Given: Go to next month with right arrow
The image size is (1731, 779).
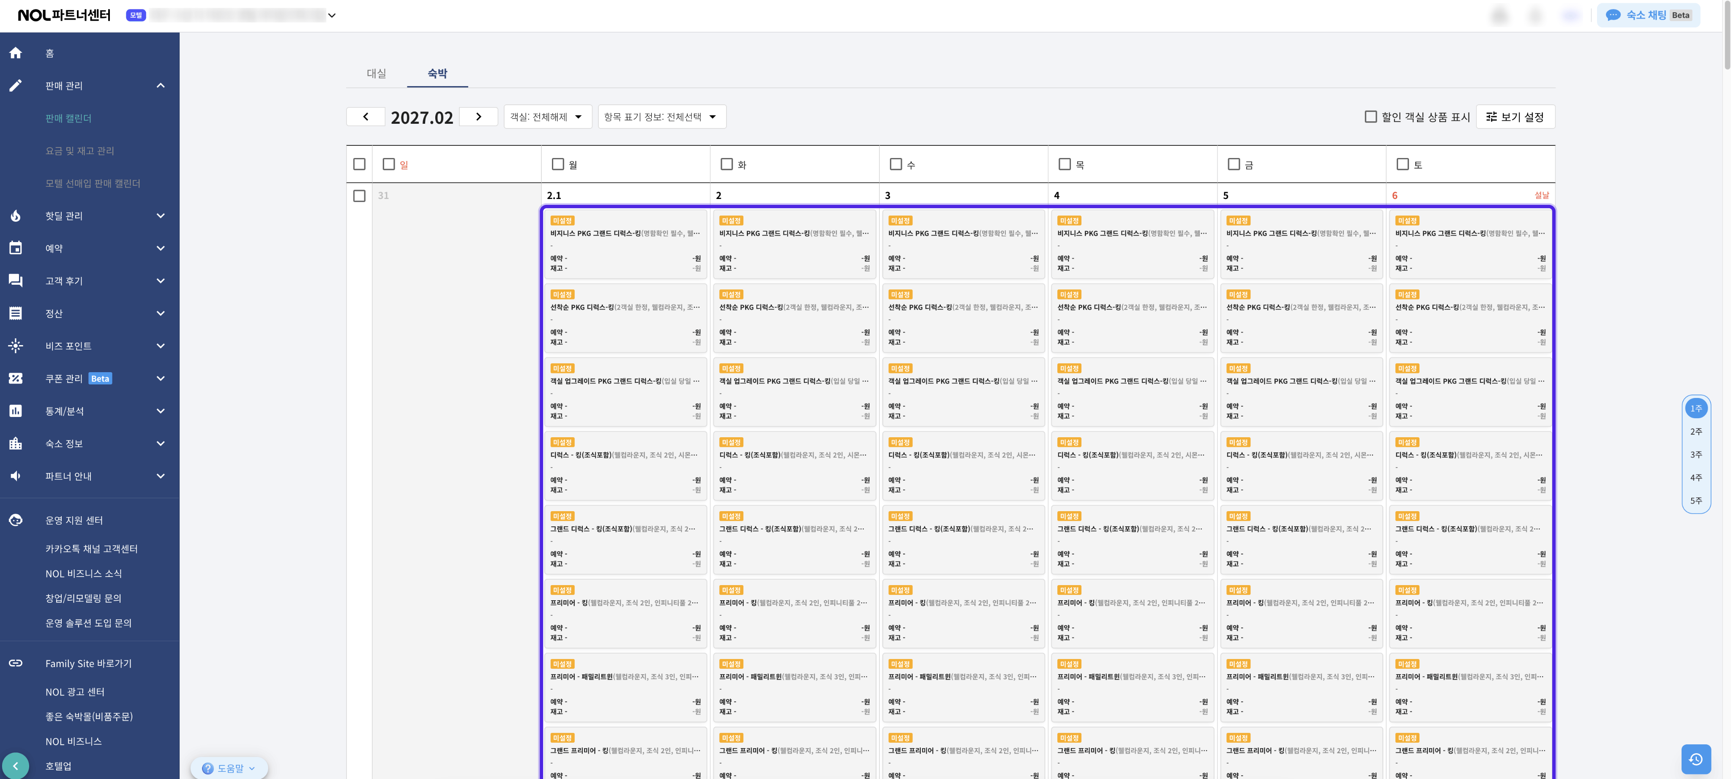Looking at the screenshot, I should pyautogui.click(x=478, y=117).
